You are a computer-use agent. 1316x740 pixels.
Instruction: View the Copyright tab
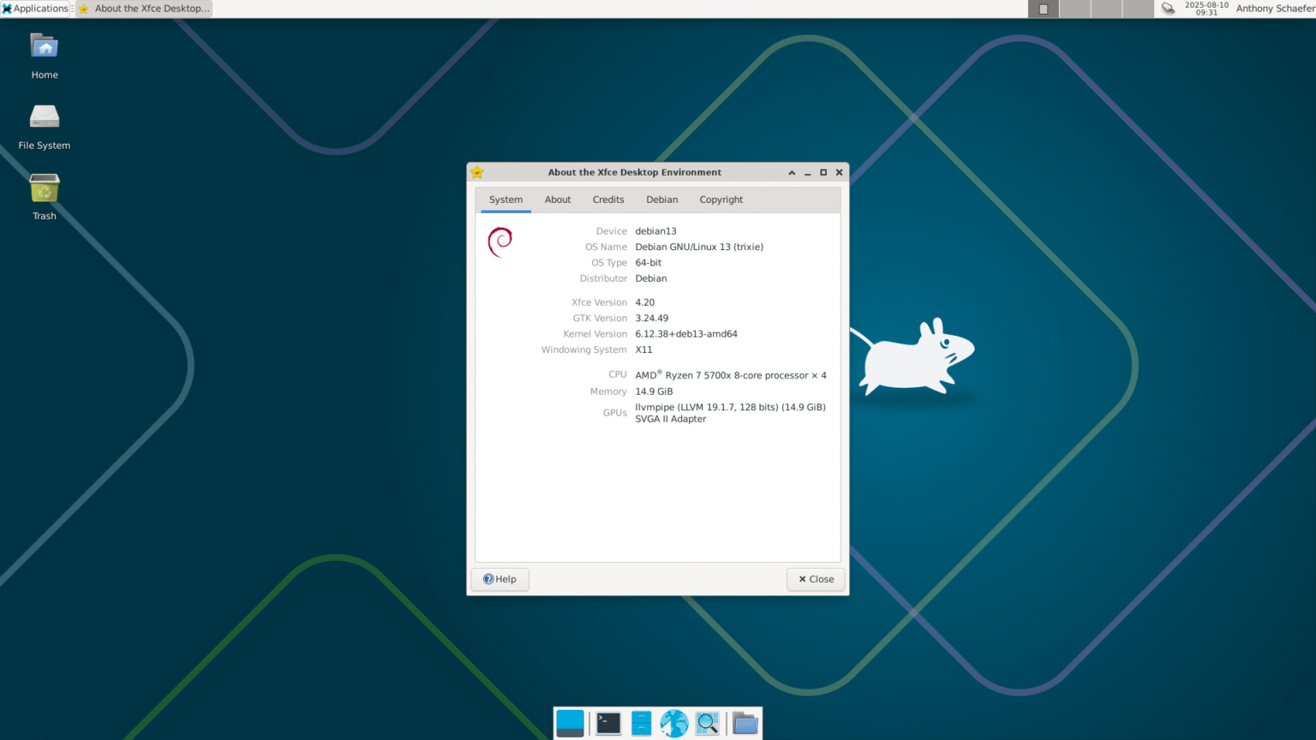[x=721, y=200]
